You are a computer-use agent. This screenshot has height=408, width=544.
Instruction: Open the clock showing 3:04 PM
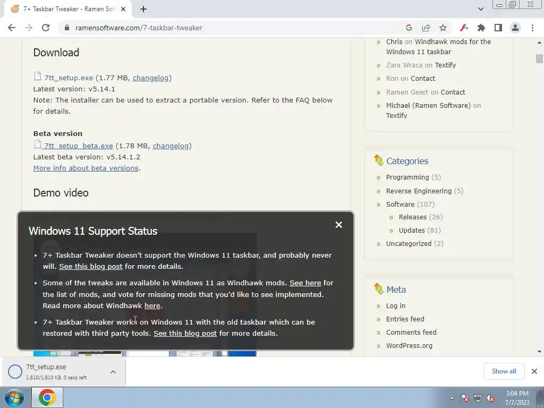coord(517,398)
